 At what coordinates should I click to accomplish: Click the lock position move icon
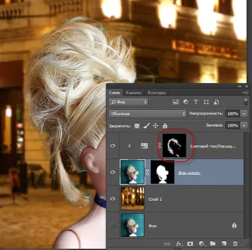(x=156, y=125)
